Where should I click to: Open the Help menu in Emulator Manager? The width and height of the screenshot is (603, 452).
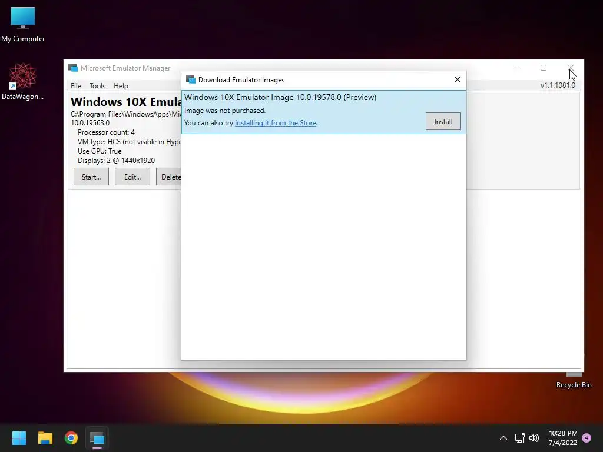[121, 86]
